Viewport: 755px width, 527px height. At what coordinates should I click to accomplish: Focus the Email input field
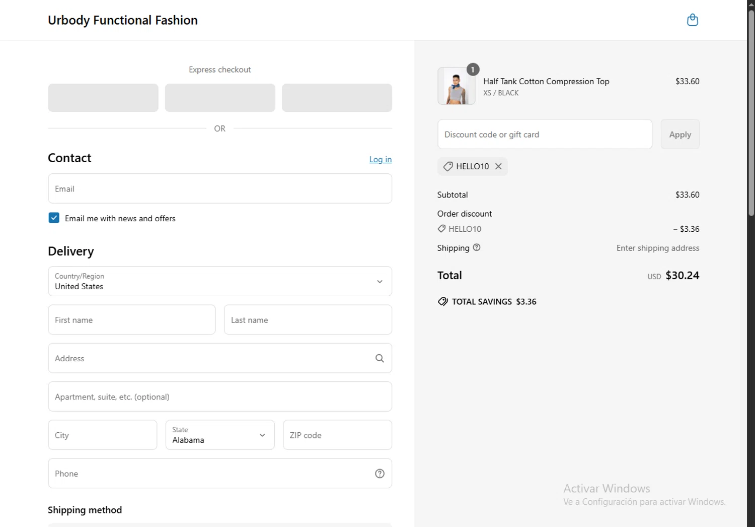(220, 188)
